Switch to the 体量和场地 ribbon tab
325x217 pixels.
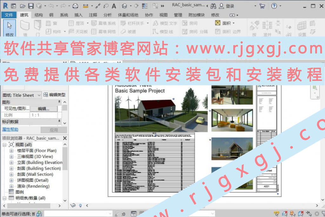[x=128, y=15]
